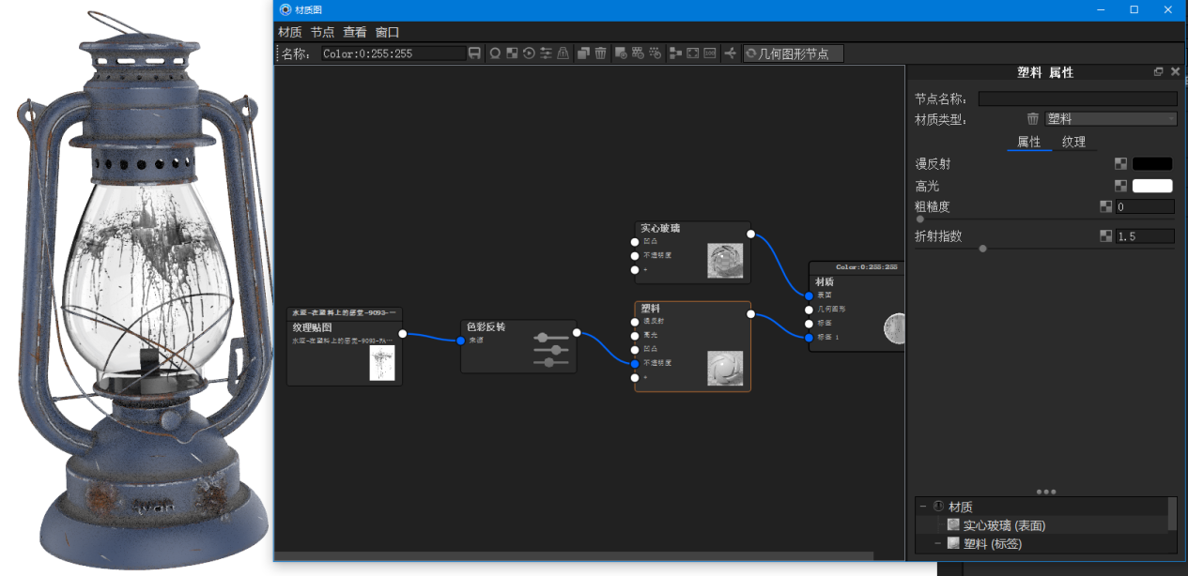Reset zoom to 100 percent icon
Viewport: 1188px width, 576px height.
[710, 53]
